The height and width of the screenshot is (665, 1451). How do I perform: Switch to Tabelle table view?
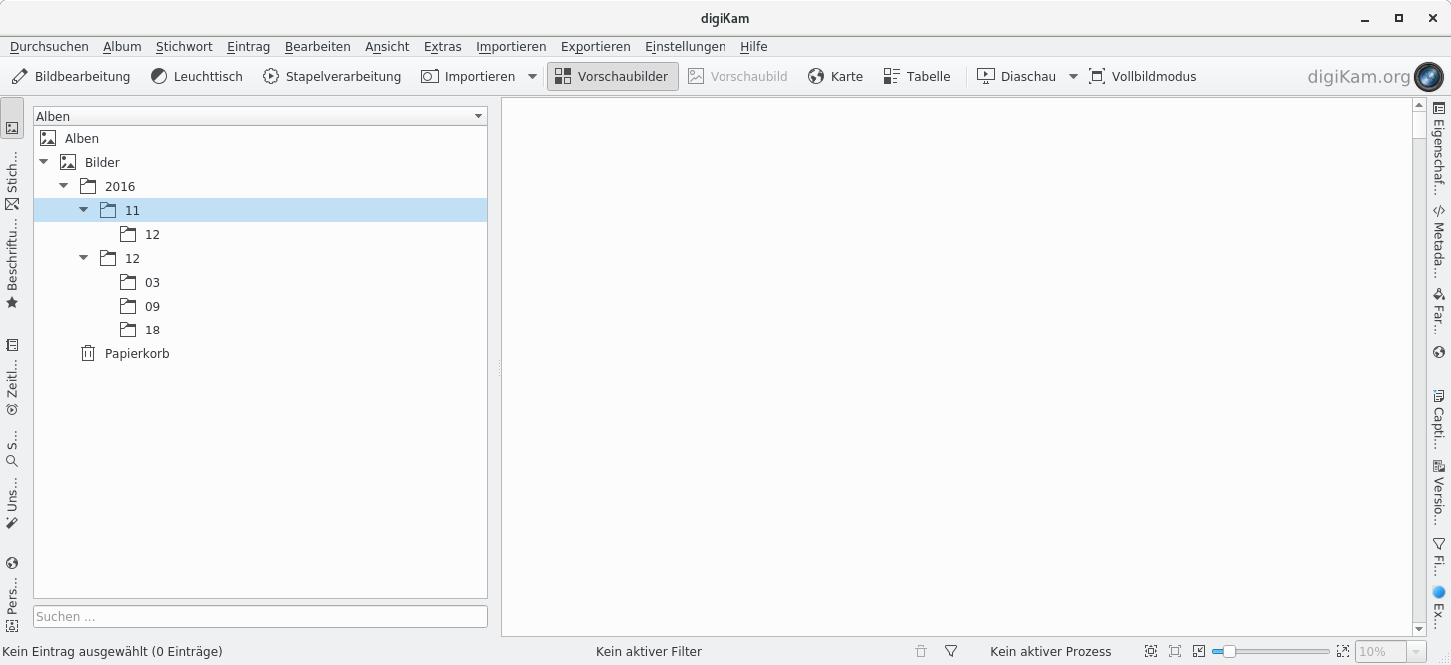click(x=917, y=76)
